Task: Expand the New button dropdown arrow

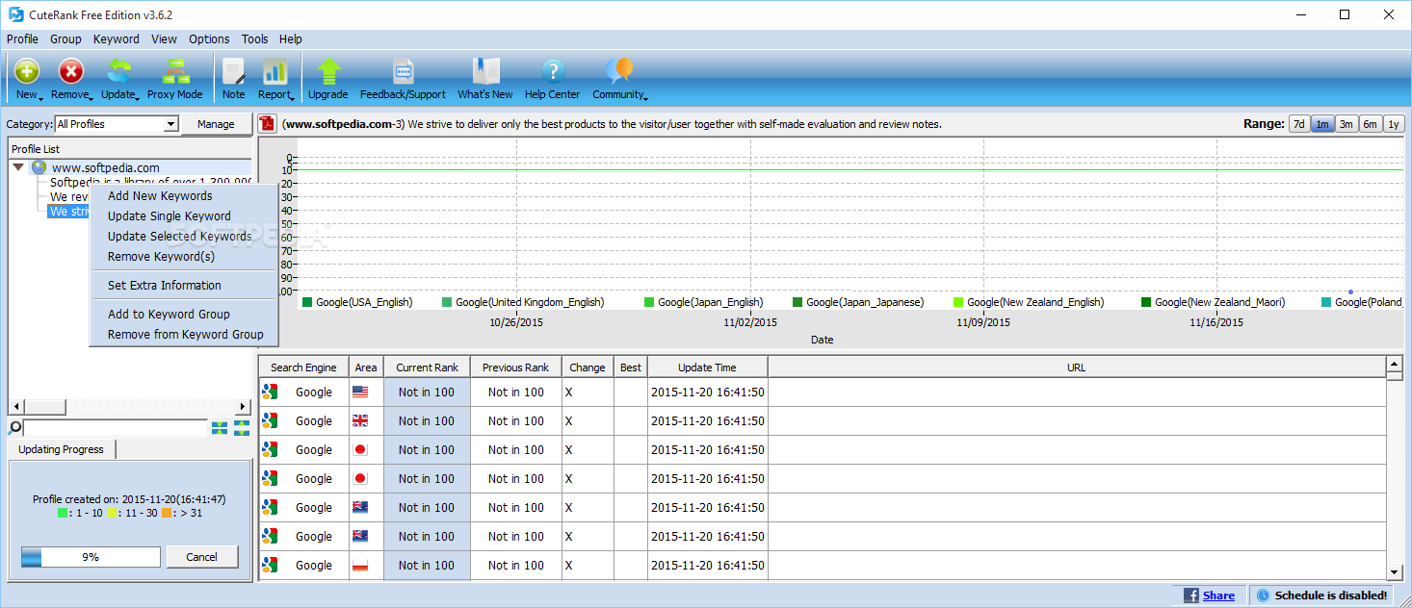Action: coord(40,97)
